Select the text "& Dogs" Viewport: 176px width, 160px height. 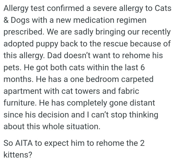click(x=17, y=21)
